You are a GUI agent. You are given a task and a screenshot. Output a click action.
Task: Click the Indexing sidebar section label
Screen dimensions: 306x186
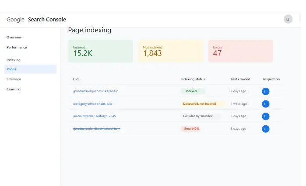(14, 60)
